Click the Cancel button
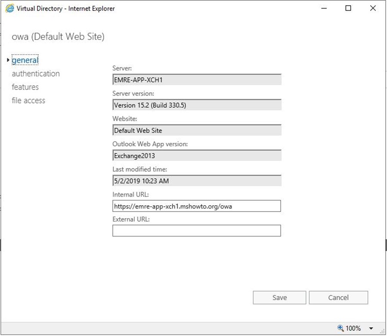Image resolution: width=387 pixels, height=336 pixels. click(x=338, y=298)
